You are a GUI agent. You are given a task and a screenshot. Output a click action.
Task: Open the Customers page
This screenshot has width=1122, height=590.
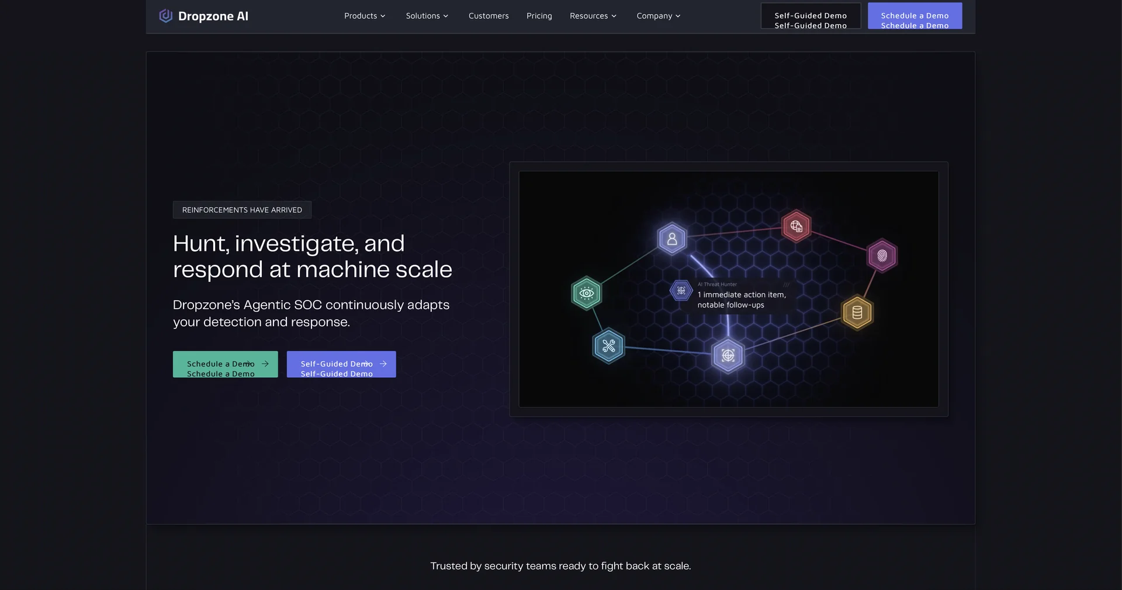[x=489, y=16]
